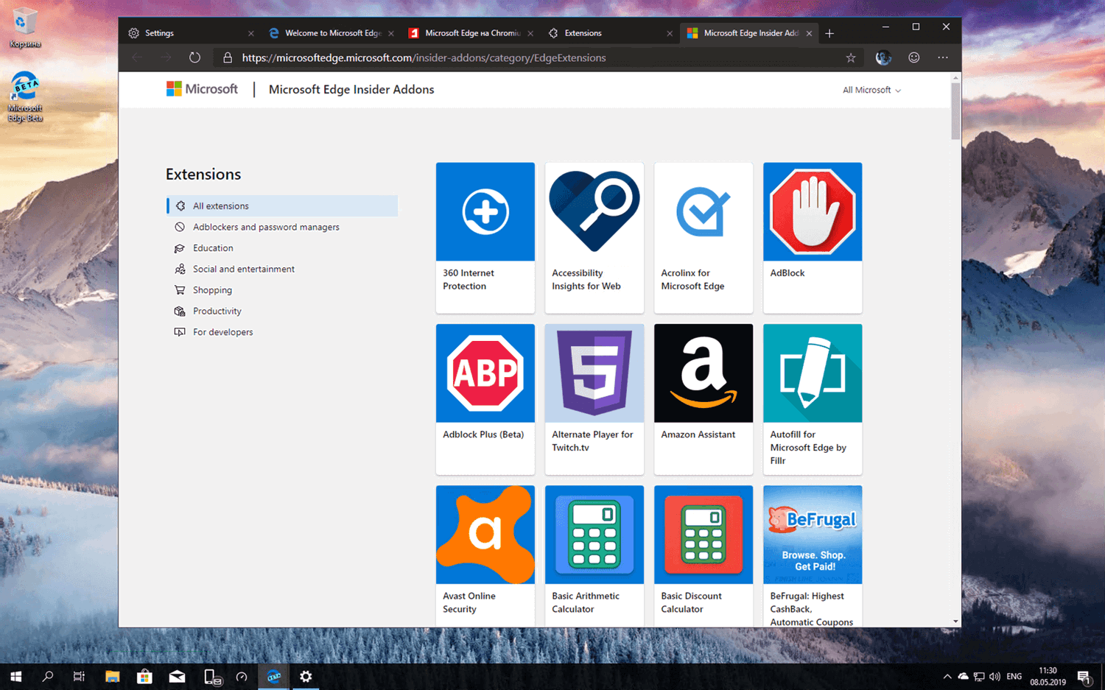
Task: Open the Windows Start menu
Action: click(15, 676)
